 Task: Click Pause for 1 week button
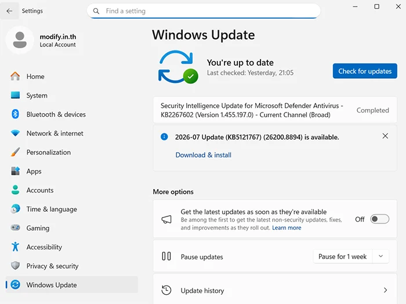[342, 256]
